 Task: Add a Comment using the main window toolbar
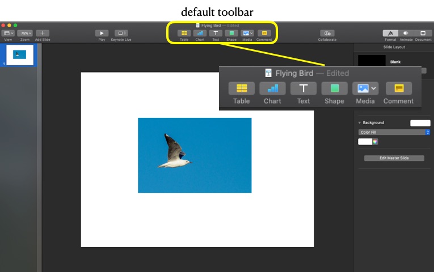264,33
